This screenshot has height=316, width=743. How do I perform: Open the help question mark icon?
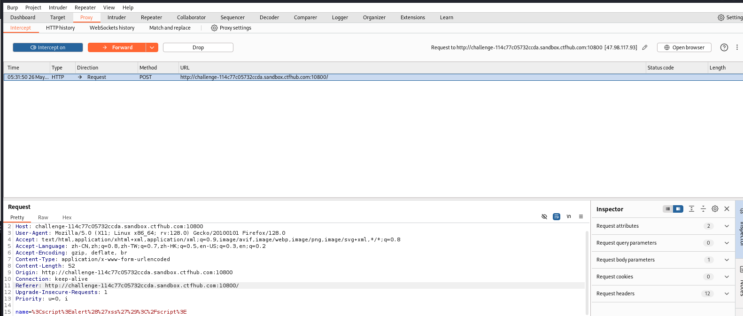(724, 47)
